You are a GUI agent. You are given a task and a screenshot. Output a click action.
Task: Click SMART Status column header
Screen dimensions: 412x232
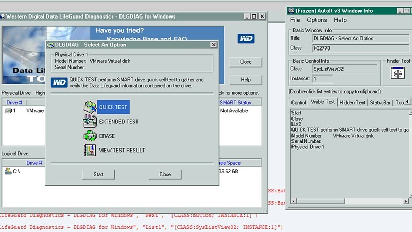point(235,102)
